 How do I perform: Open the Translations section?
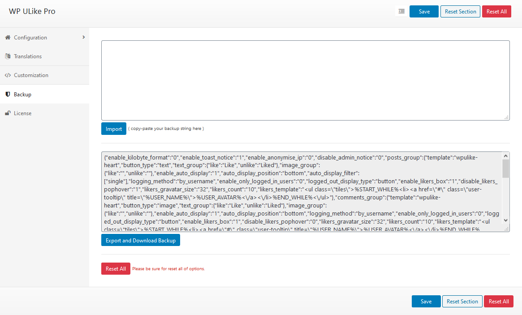click(x=29, y=56)
